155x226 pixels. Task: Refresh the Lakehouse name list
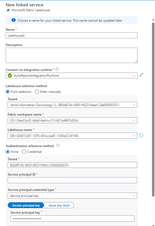point(141,135)
